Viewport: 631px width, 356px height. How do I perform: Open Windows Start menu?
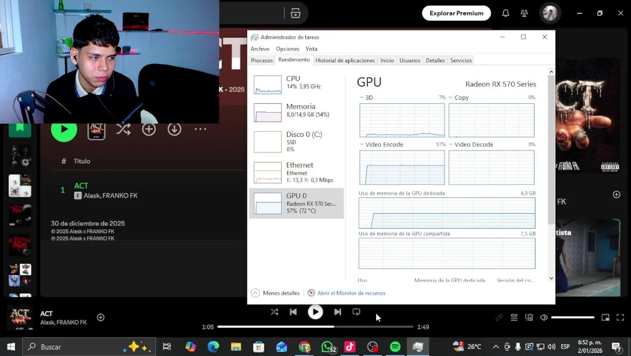pos(11,347)
